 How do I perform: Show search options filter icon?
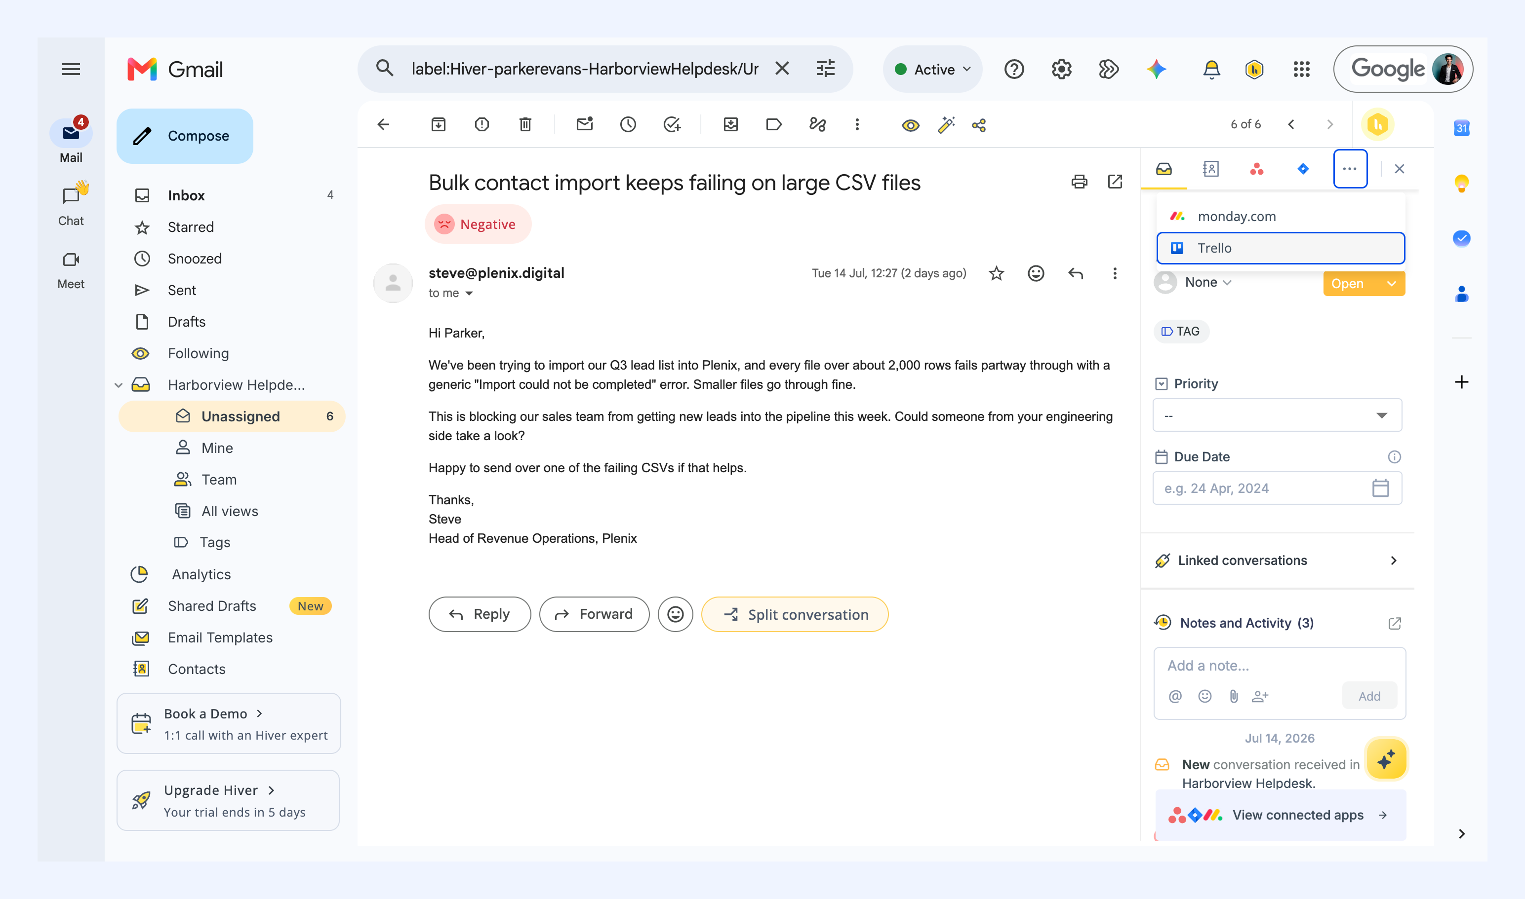826,69
